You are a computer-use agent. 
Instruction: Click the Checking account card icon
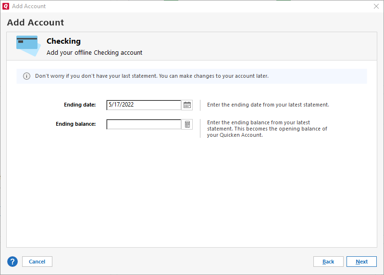[x=28, y=46]
